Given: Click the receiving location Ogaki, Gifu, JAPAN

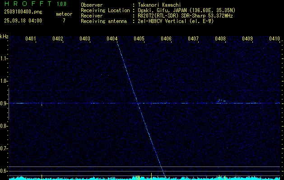Looking at the screenshot, I should tap(162, 10).
